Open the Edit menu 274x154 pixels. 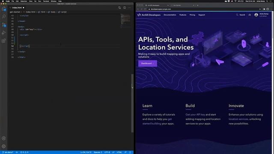pos(17,1)
